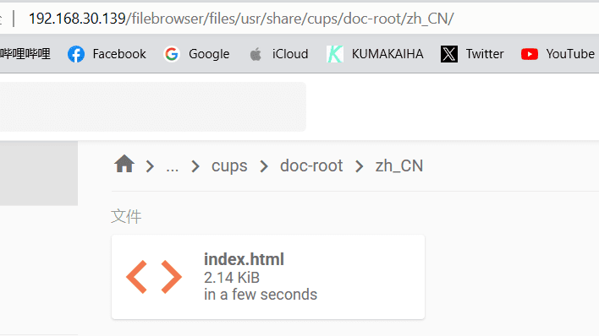Screen dimensions: 599x336
Task: Focus the file browser search box
Action: [x=153, y=106]
